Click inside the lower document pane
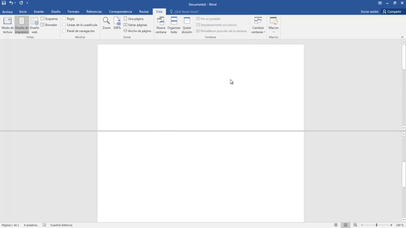Image resolution: width=406 pixels, height=228 pixels. coord(200,177)
